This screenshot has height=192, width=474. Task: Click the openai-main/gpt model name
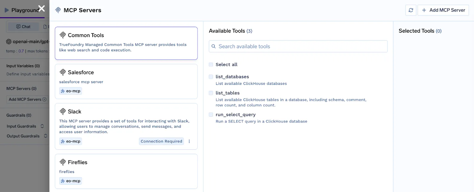coord(31,42)
